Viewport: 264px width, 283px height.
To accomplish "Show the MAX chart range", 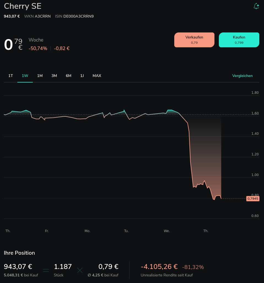I will point(97,76).
